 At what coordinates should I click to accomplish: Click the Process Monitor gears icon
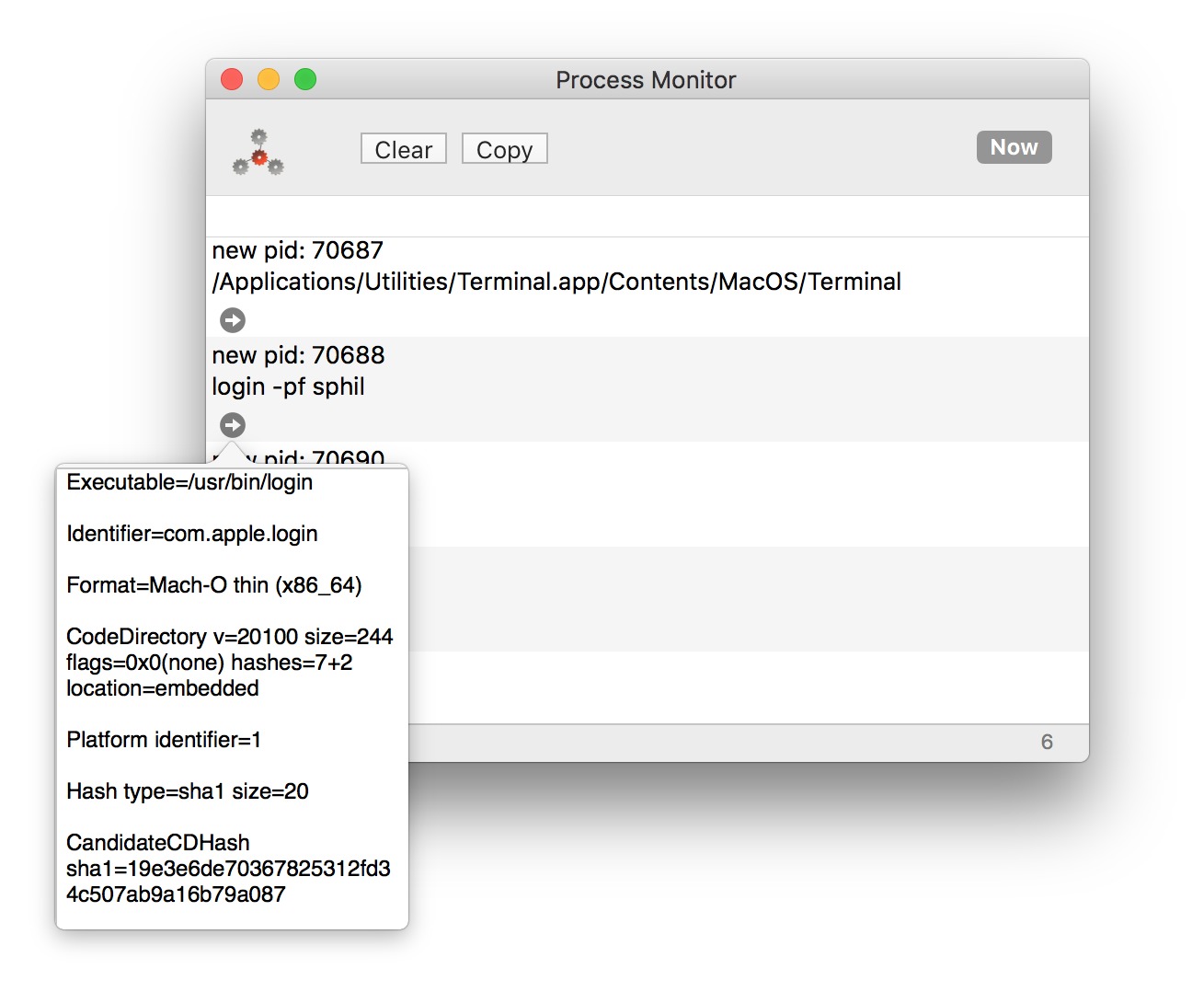point(258,153)
